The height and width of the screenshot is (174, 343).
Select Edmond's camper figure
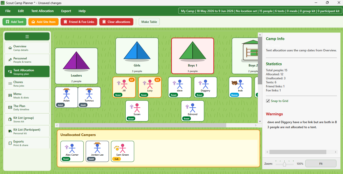coord(193,108)
